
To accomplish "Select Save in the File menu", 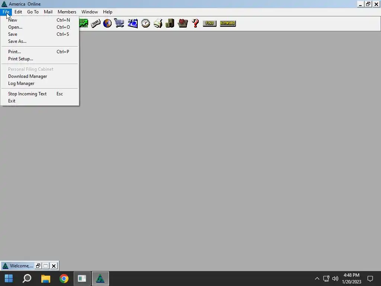I will pyautogui.click(x=39, y=34).
